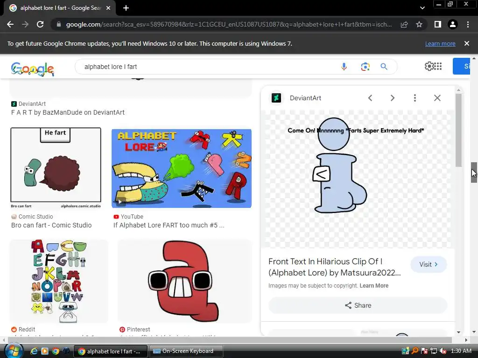This screenshot has height=358, width=478.
Task: Click the preview panel scroll down arrow
Action: 458,332
